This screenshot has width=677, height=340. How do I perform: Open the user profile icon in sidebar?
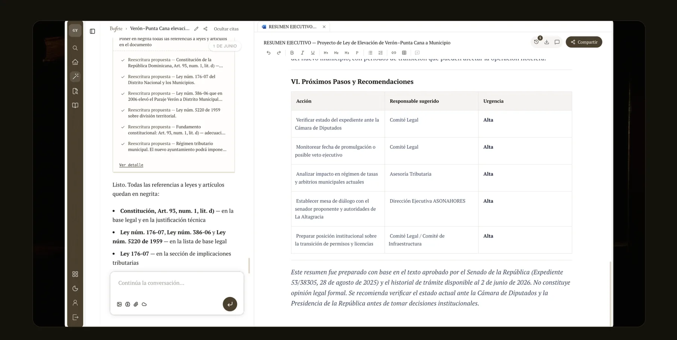coord(75,303)
